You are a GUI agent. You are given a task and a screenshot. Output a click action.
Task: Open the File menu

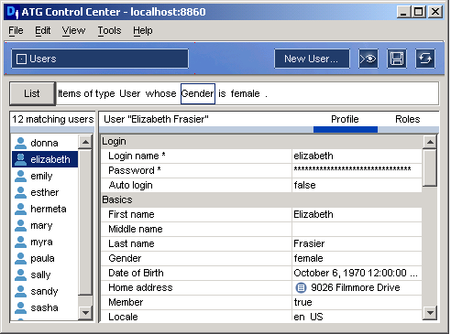[x=16, y=30]
